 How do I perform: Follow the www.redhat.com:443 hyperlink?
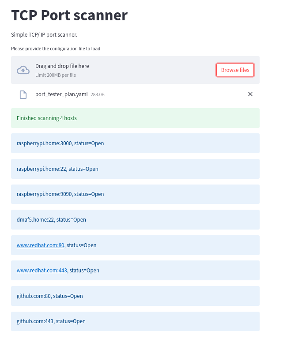click(42, 271)
